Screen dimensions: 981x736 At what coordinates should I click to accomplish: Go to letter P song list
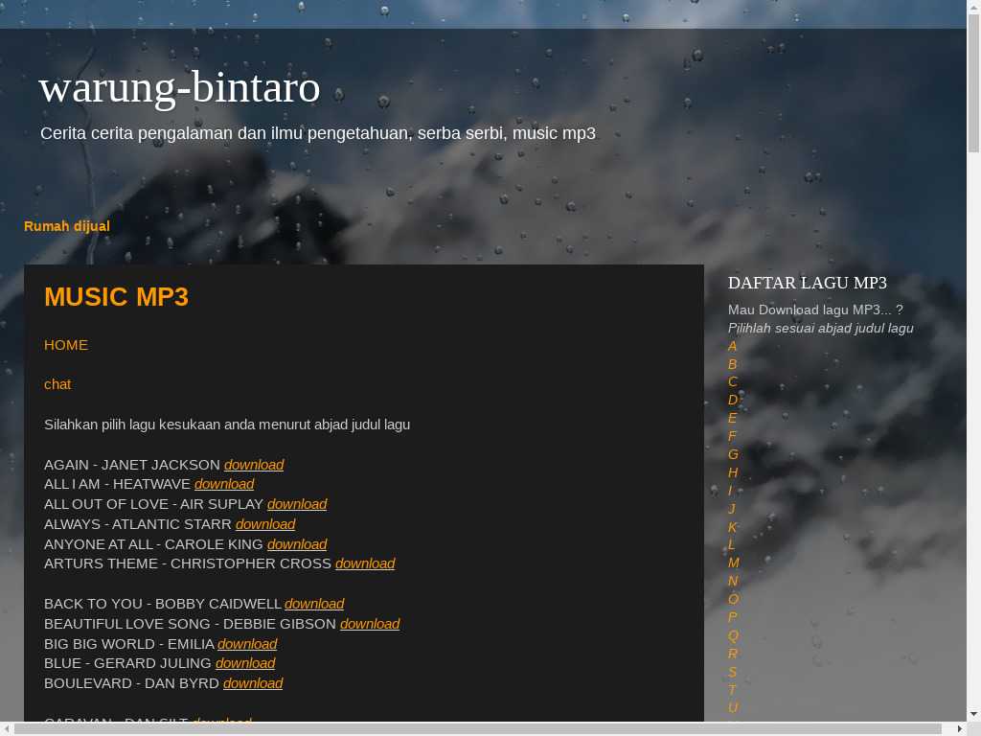coord(733,617)
